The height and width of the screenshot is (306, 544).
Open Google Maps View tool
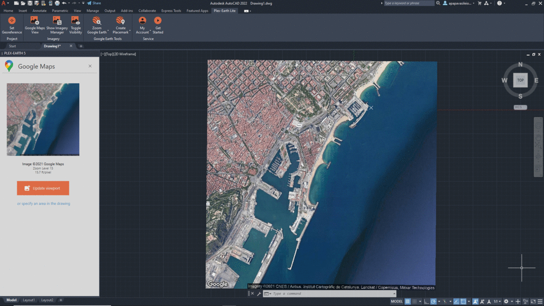[34, 21]
